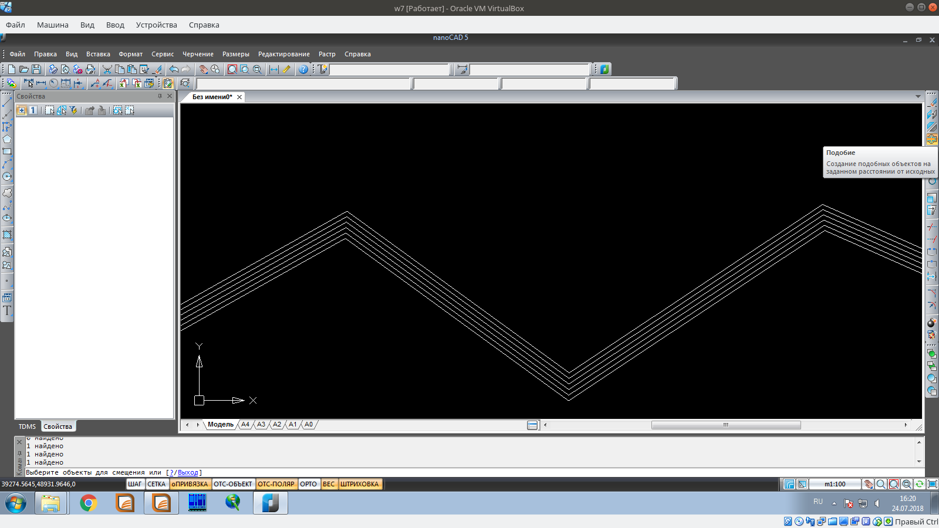The height and width of the screenshot is (528, 939).
Task: Disable оПРИВЯЗКА snapping
Action: (x=190, y=484)
